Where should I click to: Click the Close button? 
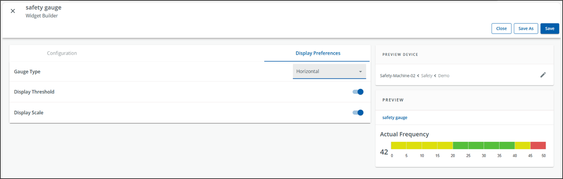(501, 29)
